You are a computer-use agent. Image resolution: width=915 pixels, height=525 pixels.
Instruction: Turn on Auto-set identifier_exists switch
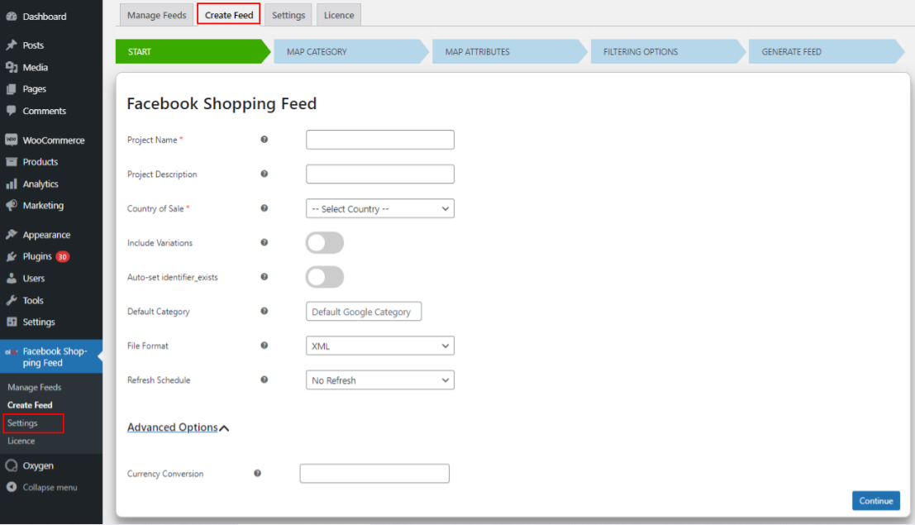point(325,277)
